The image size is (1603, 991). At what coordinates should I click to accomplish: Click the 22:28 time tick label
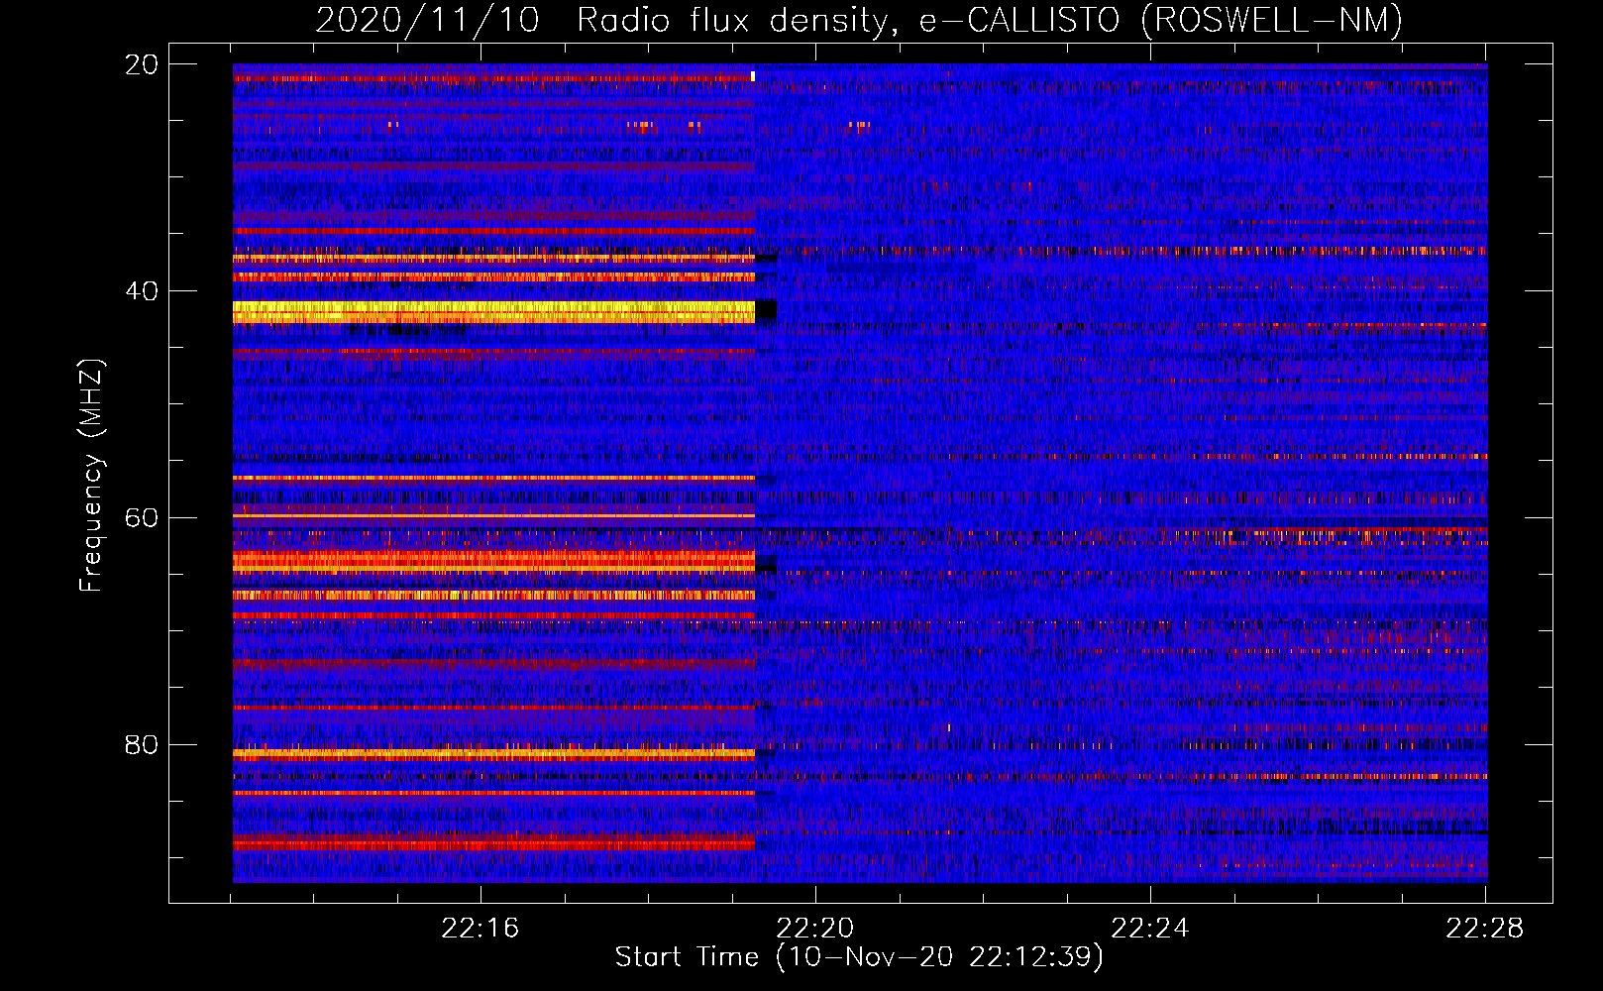click(1485, 929)
